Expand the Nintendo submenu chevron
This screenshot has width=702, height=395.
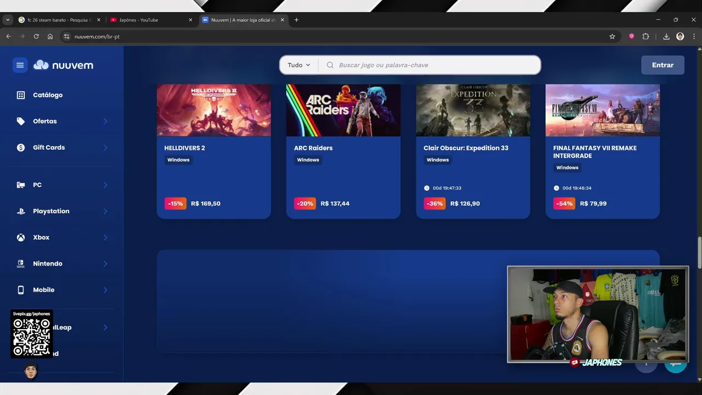coord(105,264)
